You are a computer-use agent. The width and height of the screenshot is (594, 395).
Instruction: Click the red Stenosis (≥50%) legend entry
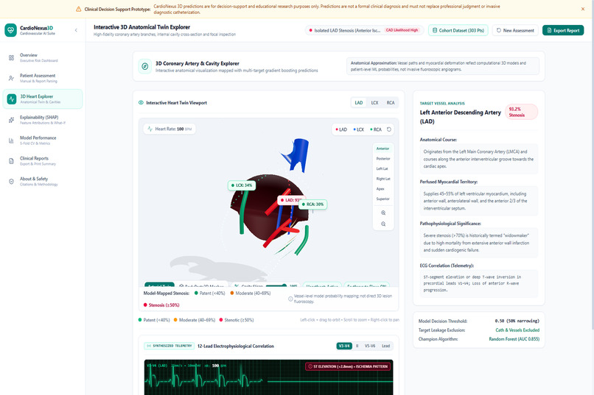click(x=161, y=305)
